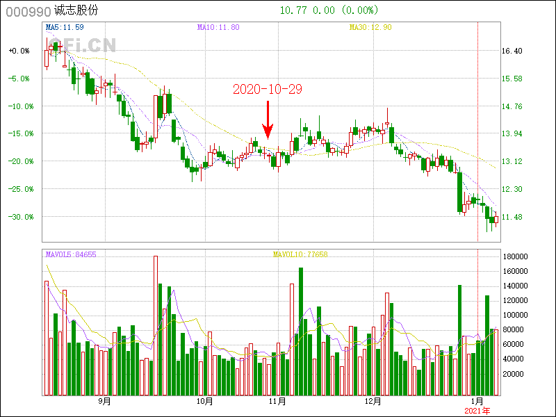556x417 pixels.
Task: Select the MA30:12.90 indicator label
Action: [370, 27]
